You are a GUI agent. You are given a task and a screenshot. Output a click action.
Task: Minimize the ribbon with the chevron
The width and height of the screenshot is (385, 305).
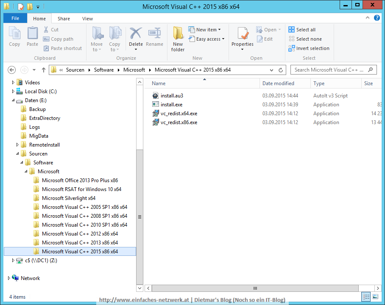[x=368, y=18]
